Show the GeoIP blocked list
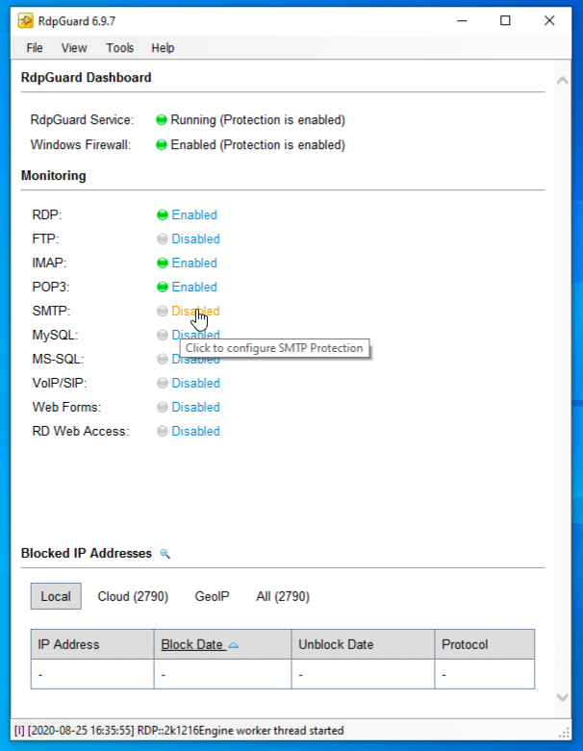 point(212,597)
